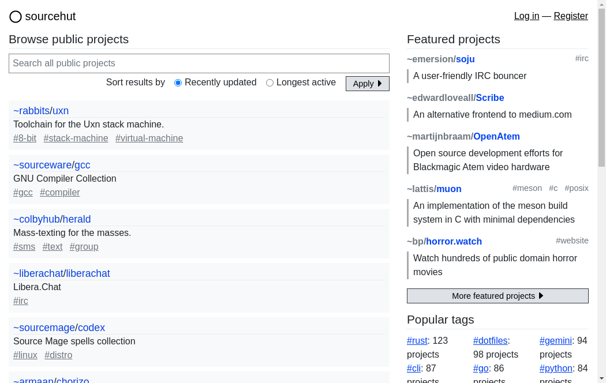Open More featured projects
The height and width of the screenshot is (383, 606).
[497, 296]
